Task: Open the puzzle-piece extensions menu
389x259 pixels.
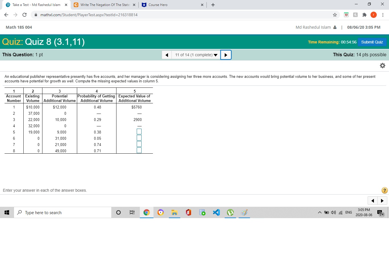Action: pos(365,15)
